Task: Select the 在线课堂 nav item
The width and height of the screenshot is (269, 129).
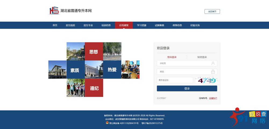Action: click(124, 25)
